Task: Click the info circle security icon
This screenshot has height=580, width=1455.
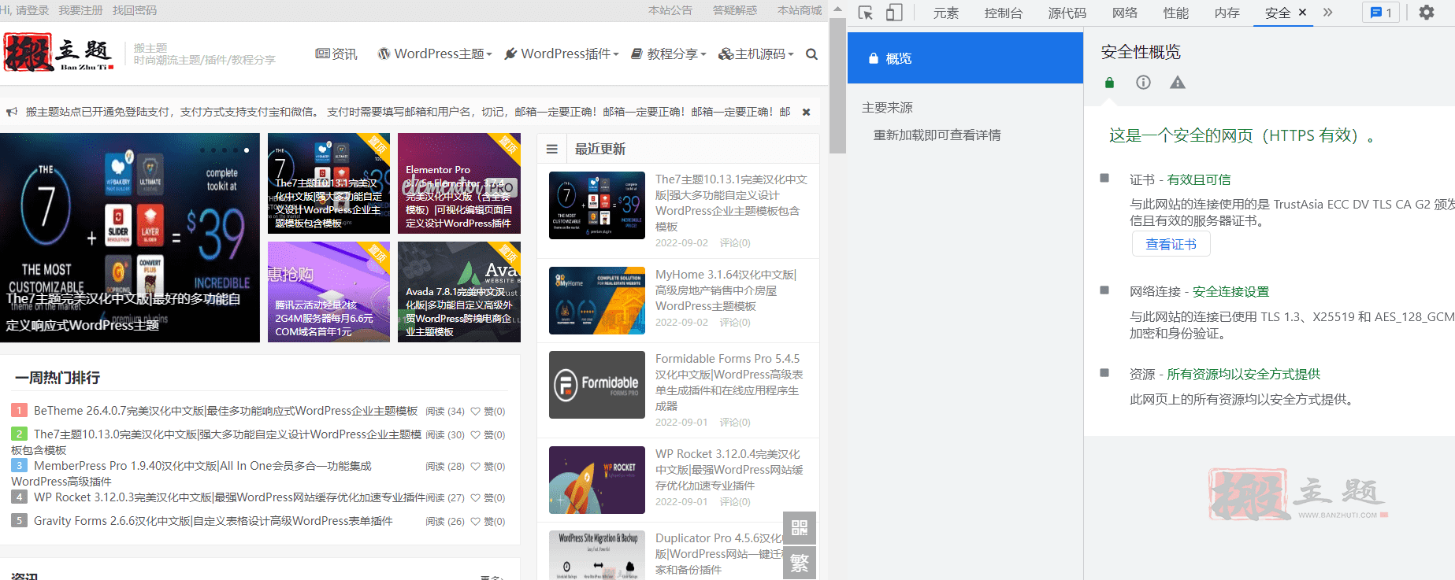Action: point(1143,83)
